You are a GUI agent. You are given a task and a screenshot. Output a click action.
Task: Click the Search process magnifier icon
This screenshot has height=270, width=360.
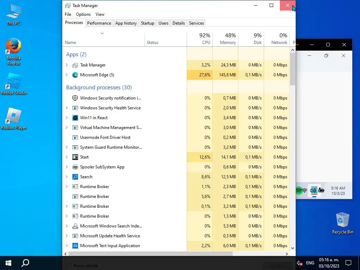[x=75, y=177]
